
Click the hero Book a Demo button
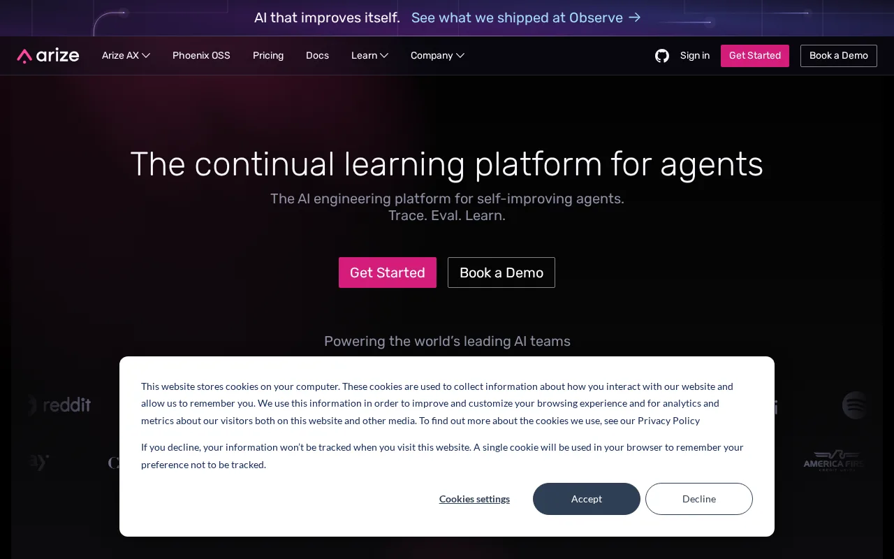coord(501,273)
